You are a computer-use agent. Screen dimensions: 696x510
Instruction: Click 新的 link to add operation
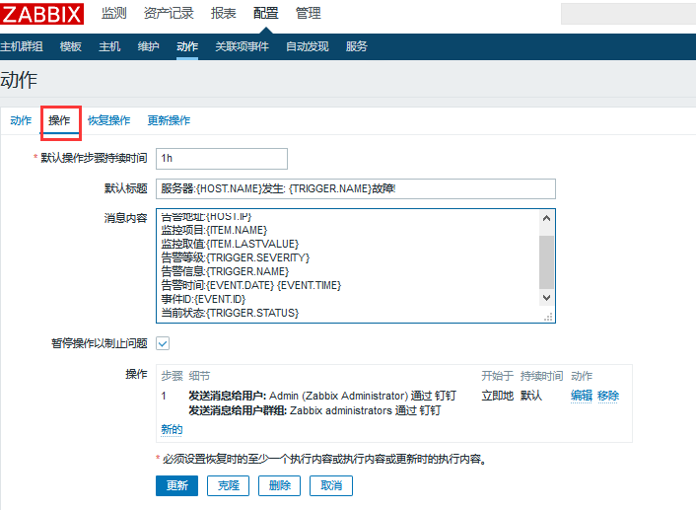172,429
